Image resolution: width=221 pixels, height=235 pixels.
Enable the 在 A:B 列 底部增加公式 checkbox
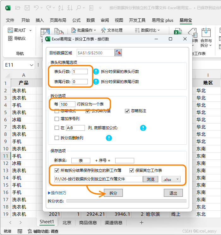coord(57,128)
